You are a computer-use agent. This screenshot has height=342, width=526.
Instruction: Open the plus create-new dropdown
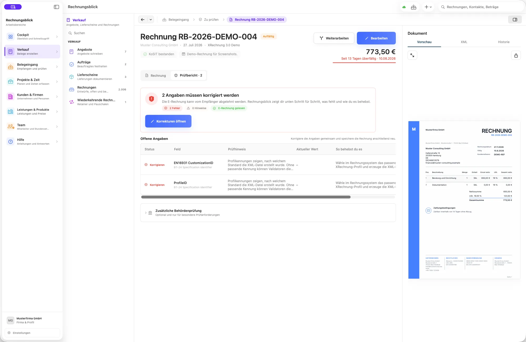(x=428, y=7)
